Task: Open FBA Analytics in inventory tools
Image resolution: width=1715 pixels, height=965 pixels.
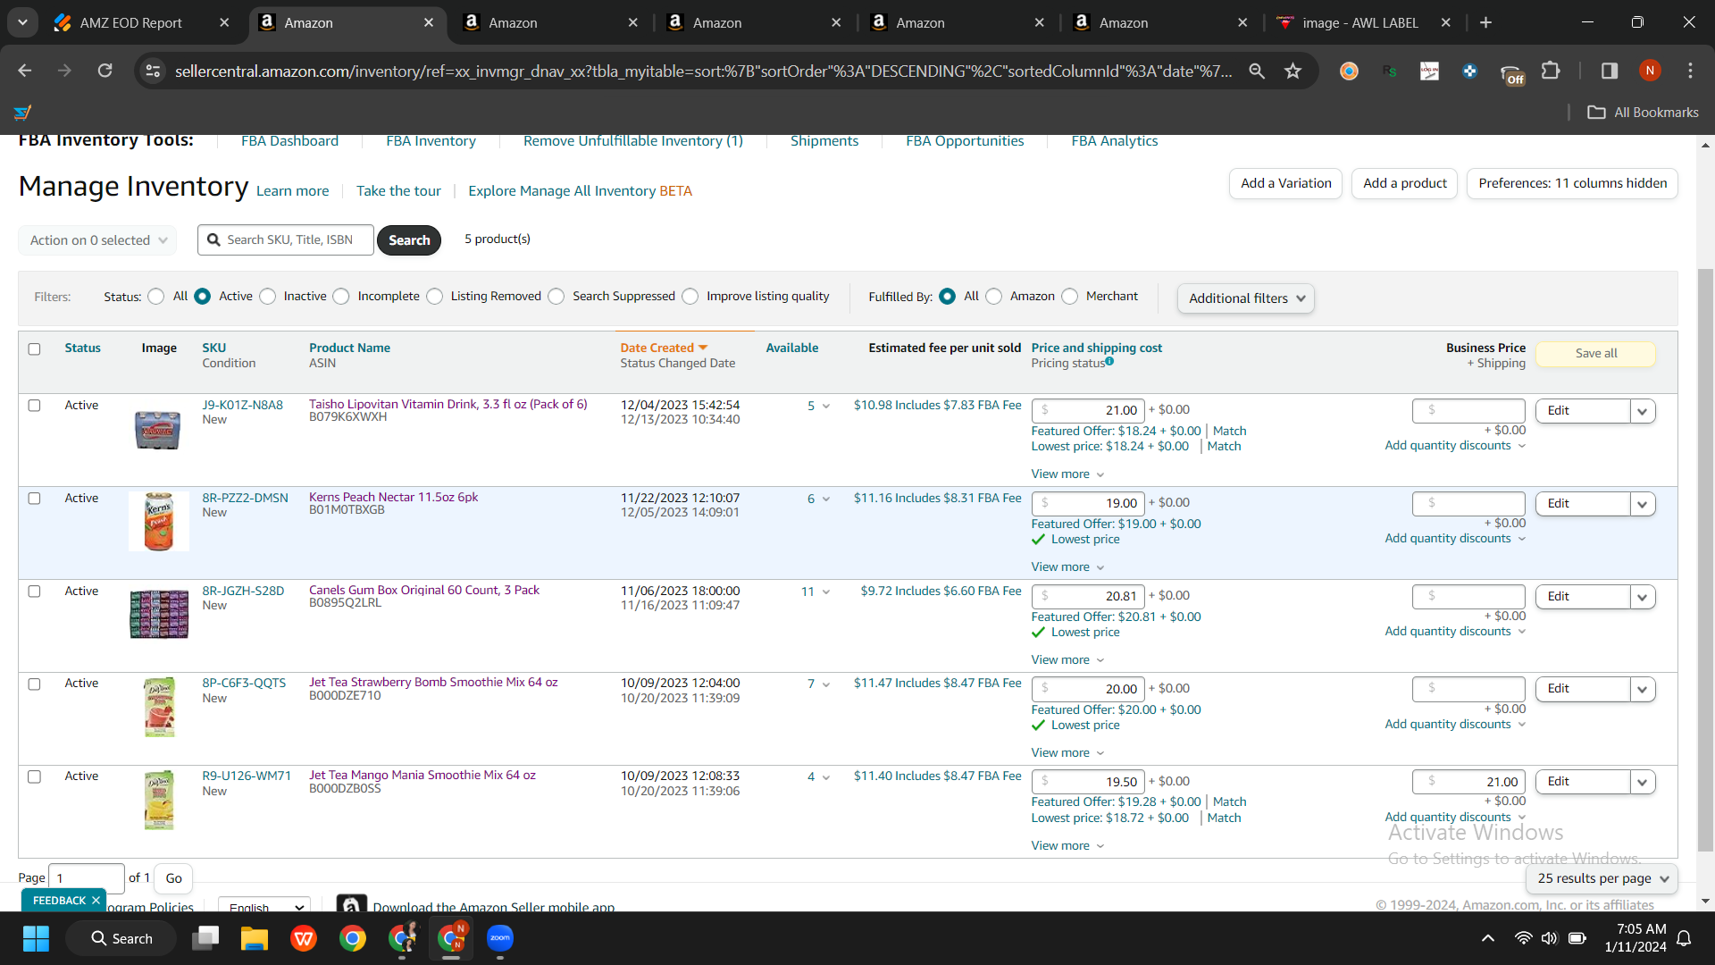Action: (1115, 141)
